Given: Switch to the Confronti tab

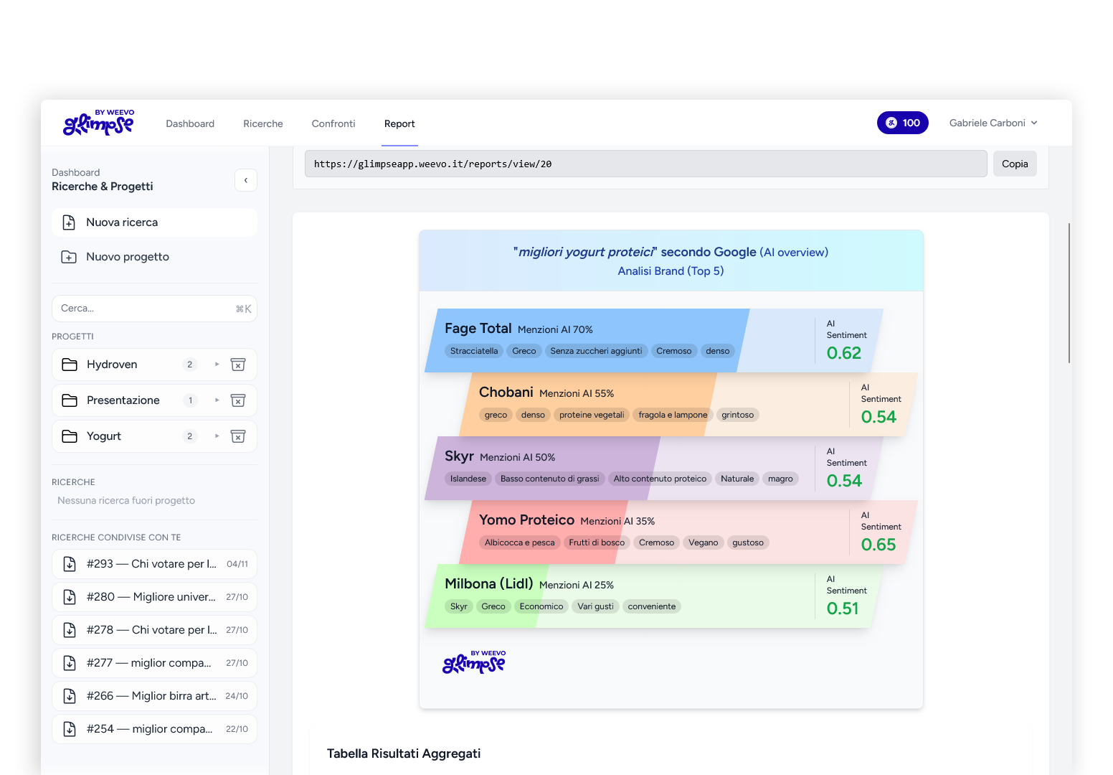Looking at the screenshot, I should pos(333,123).
